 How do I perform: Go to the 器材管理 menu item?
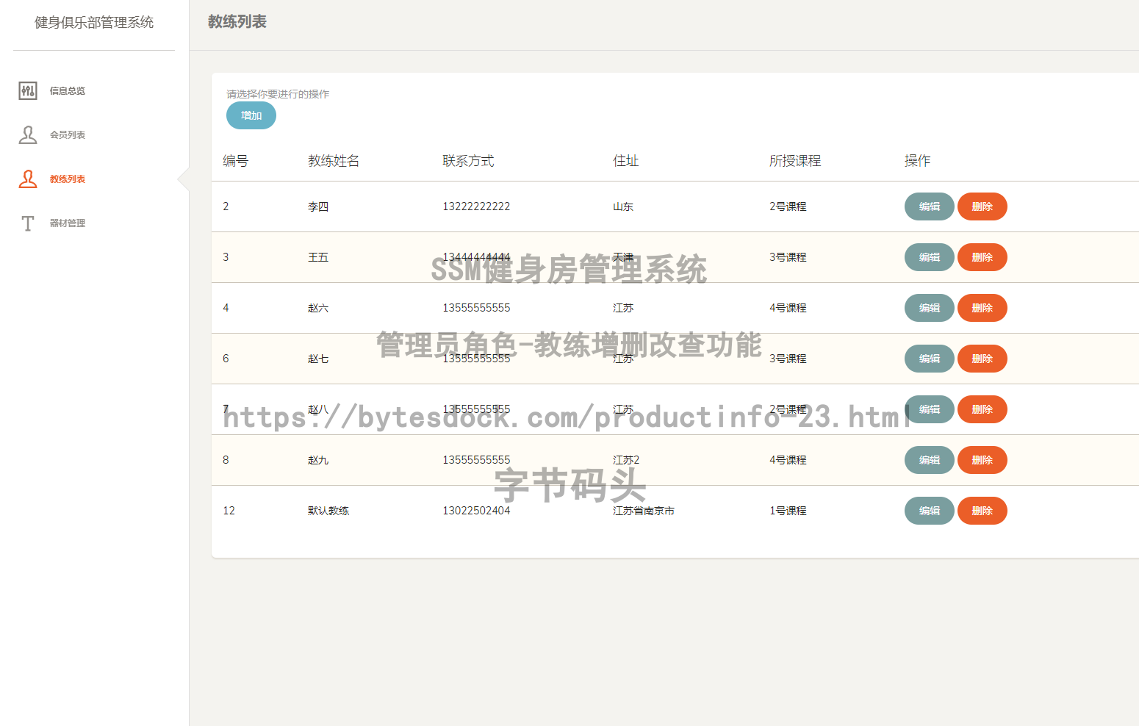point(67,223)
